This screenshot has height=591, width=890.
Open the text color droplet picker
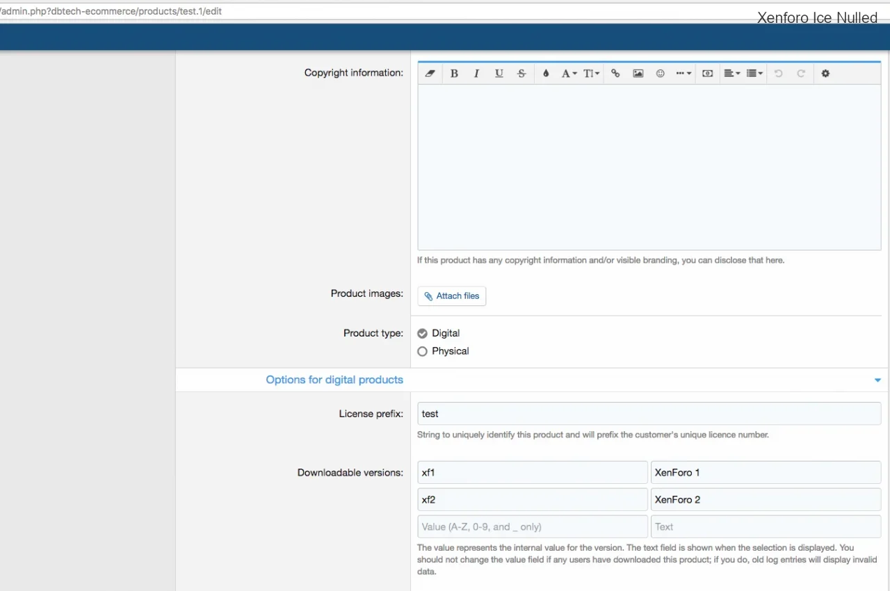546,74
